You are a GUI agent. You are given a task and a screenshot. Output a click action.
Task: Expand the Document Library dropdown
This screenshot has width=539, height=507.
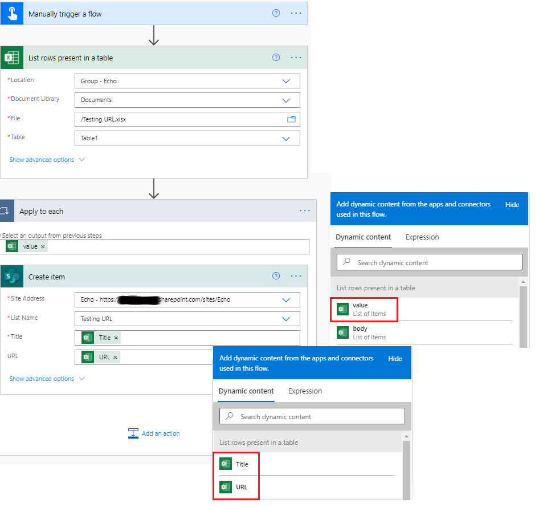click(286, 100)
